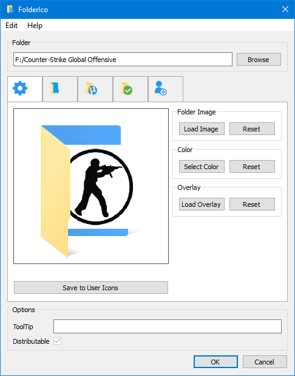Click Select Color button
The width and height of the screenshot is (295, 376).
[202, 167]
